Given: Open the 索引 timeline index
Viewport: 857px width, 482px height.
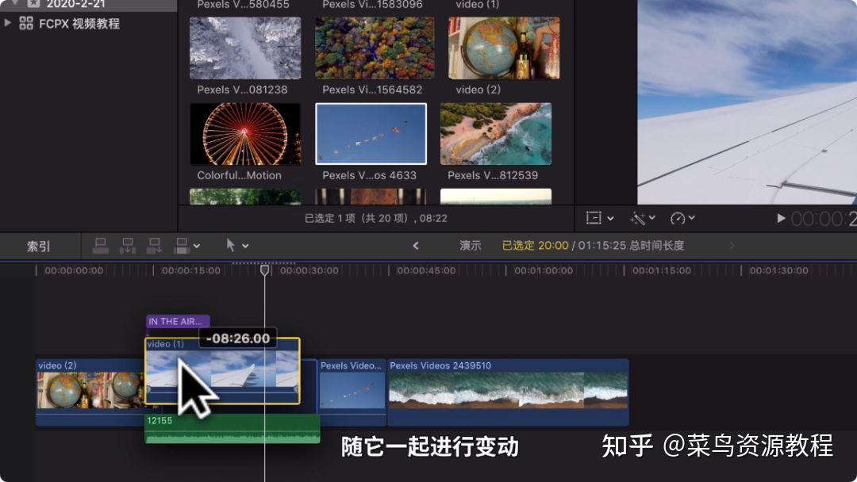Looking at the screenshot, I should point(38,247).
